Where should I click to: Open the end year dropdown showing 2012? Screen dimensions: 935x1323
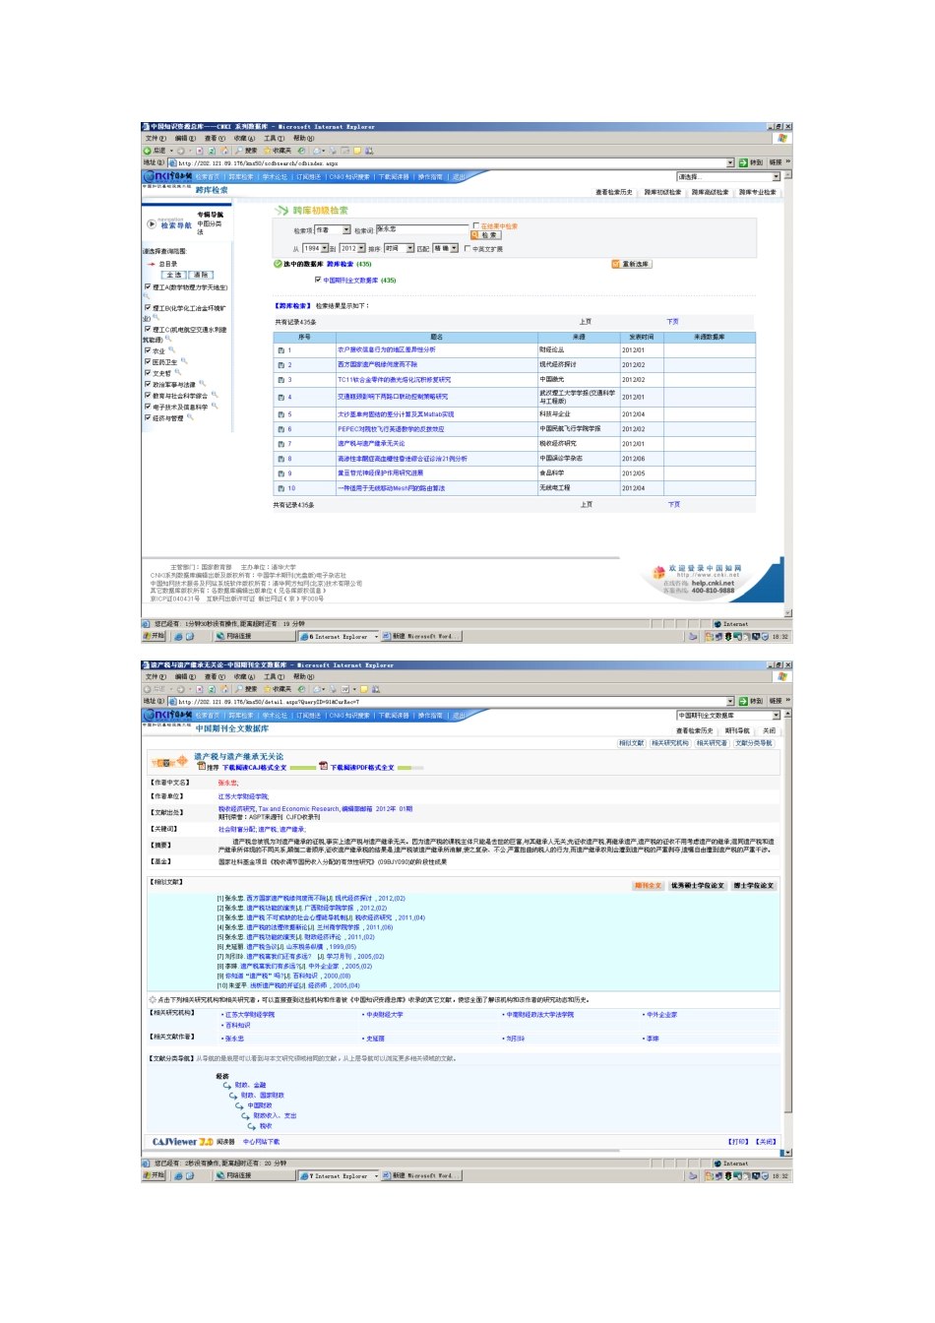pyautogui.click(x=352, y=249)
